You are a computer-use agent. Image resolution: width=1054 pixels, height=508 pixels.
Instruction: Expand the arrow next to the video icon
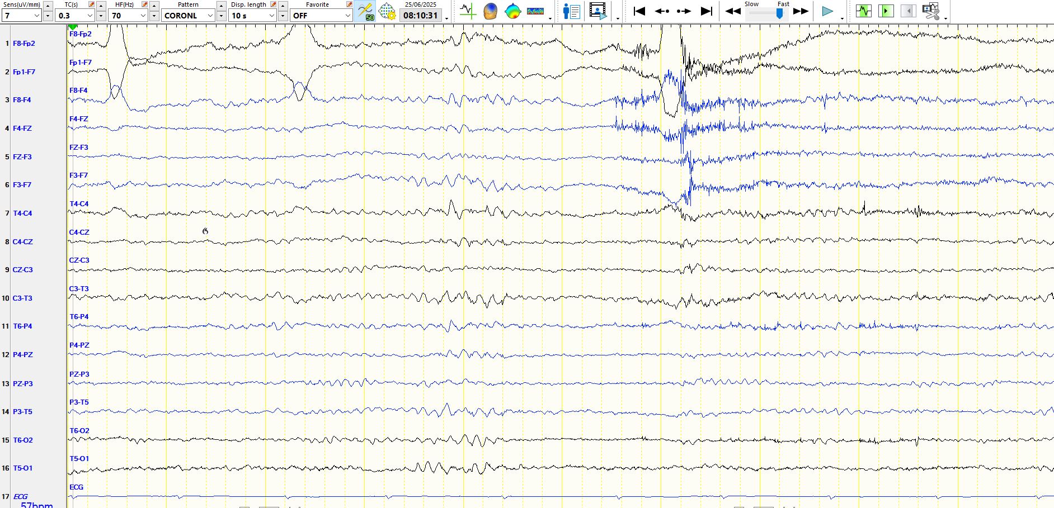pos(618,18)
